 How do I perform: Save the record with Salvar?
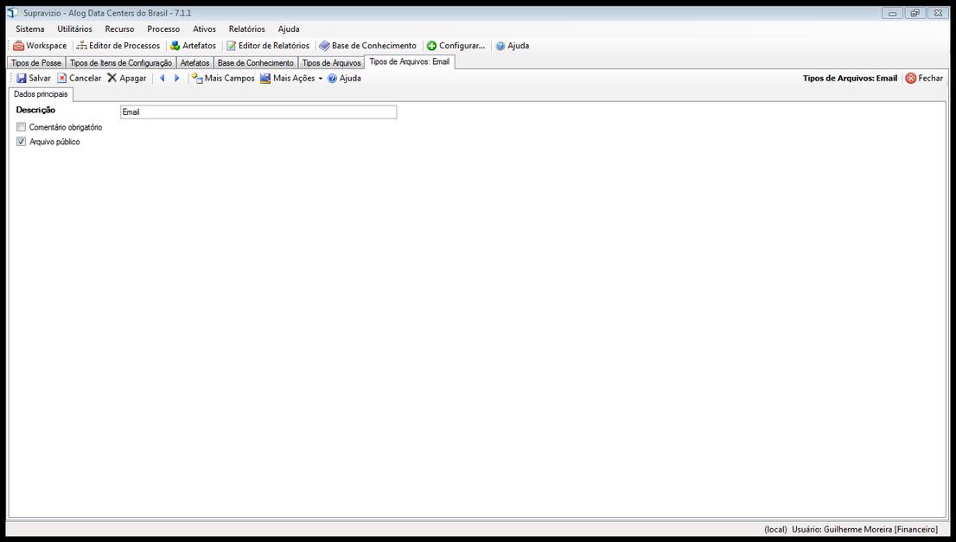point(33,78)
